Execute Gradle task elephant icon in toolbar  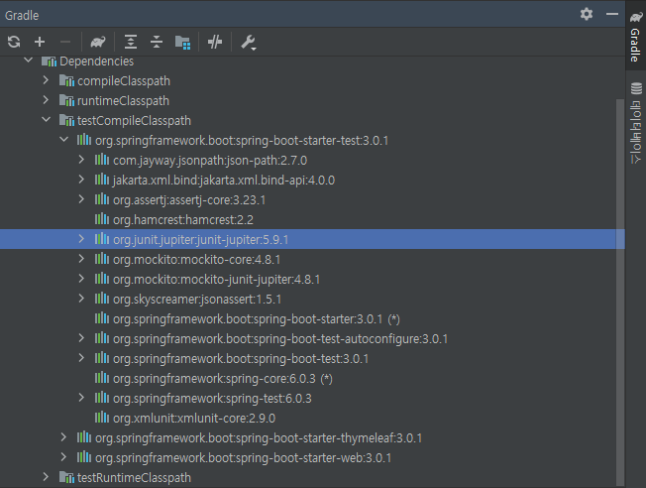click(x=98, y=42)
